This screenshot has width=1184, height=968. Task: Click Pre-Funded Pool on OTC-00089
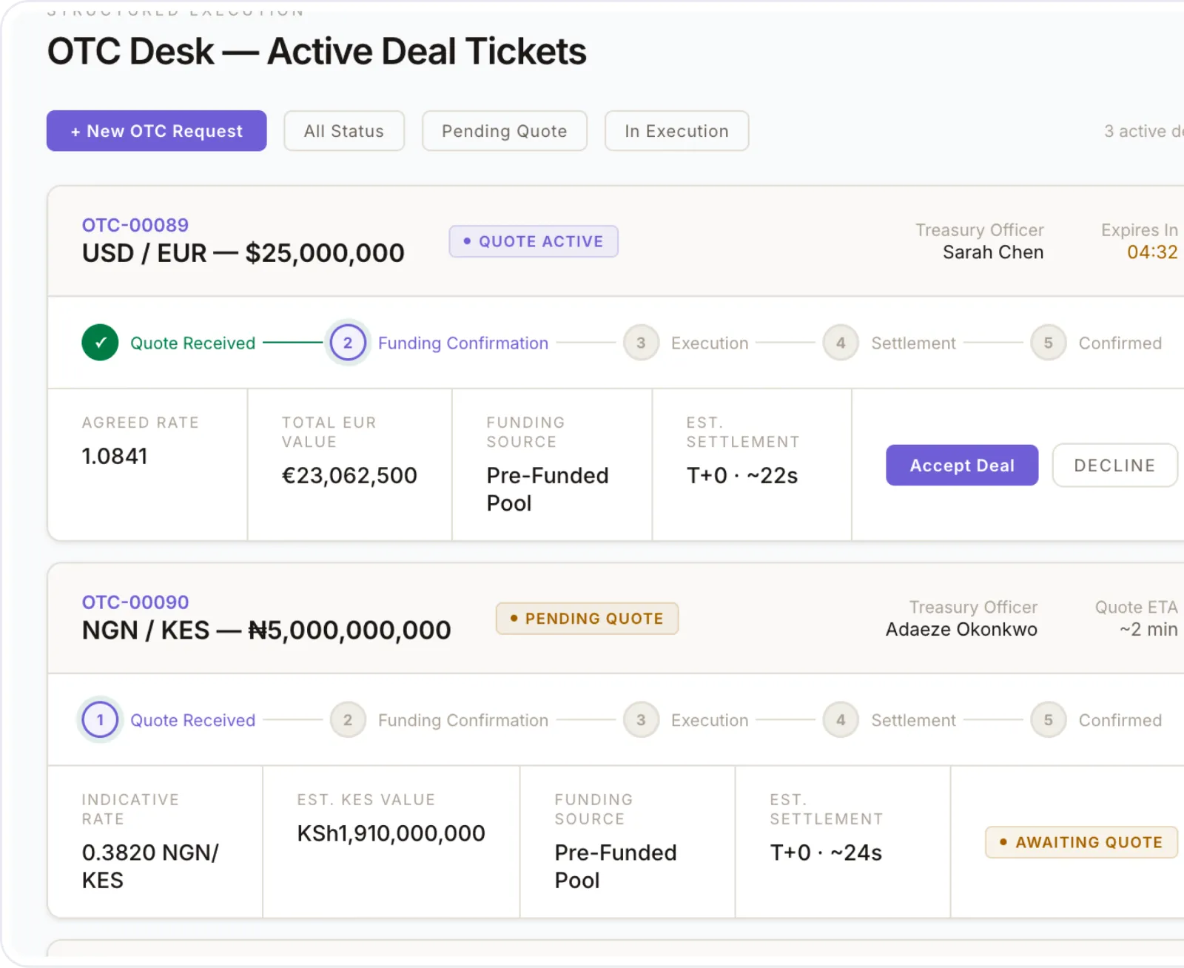point(548,489)
